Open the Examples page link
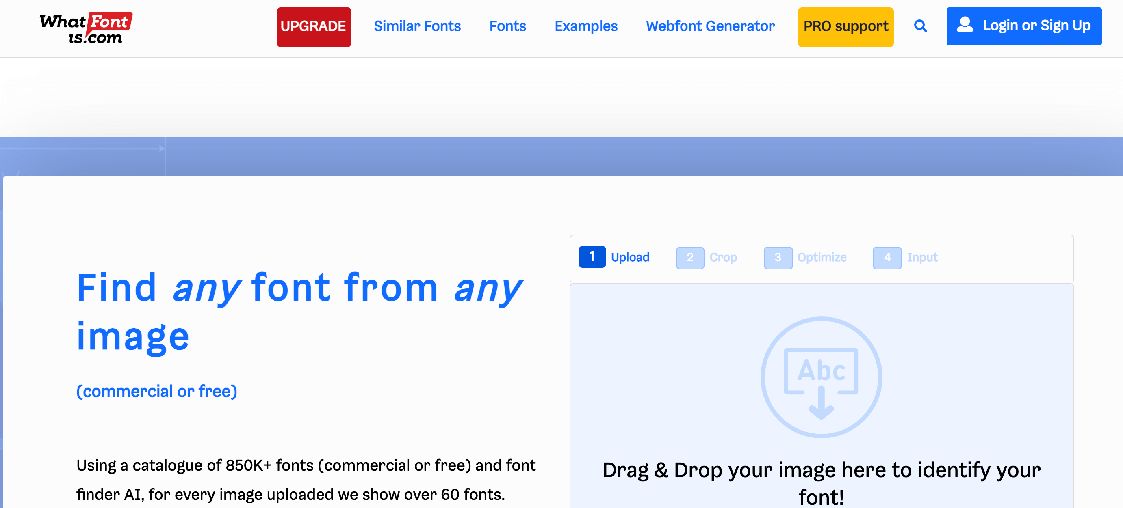1123x508 pixels. tap(585, 26)
